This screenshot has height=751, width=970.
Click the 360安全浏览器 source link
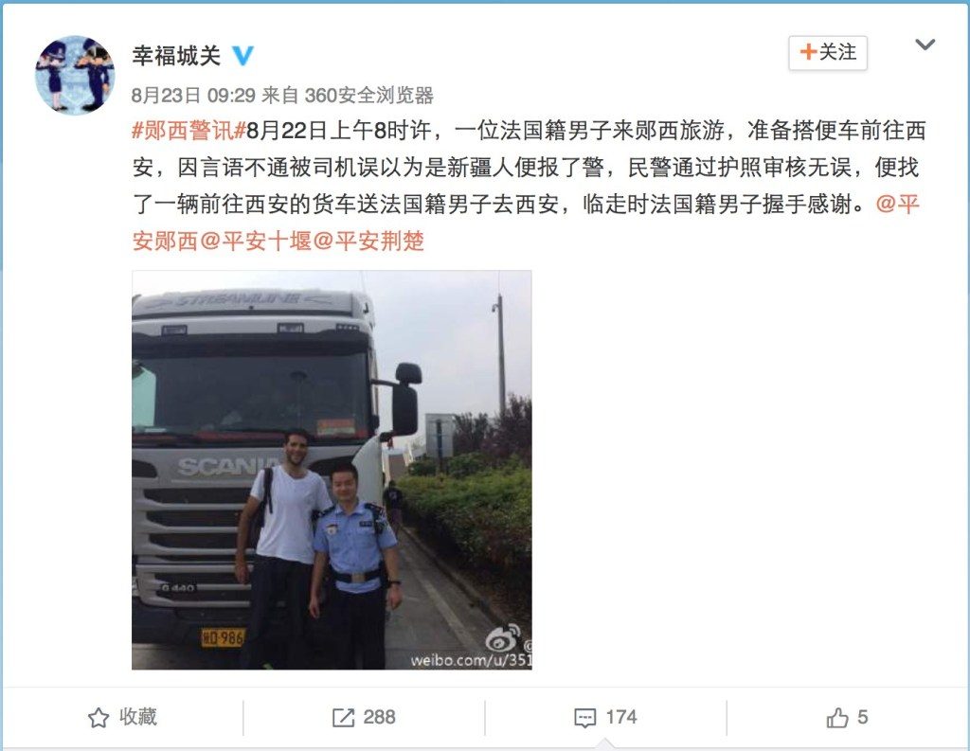[368, 96]
